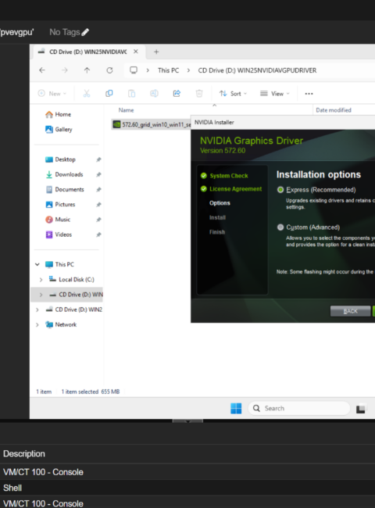The image size is (375, 508).
Task: Expand the selected CD Drive (D:) WIN node
Action: (x=41, y=295)
